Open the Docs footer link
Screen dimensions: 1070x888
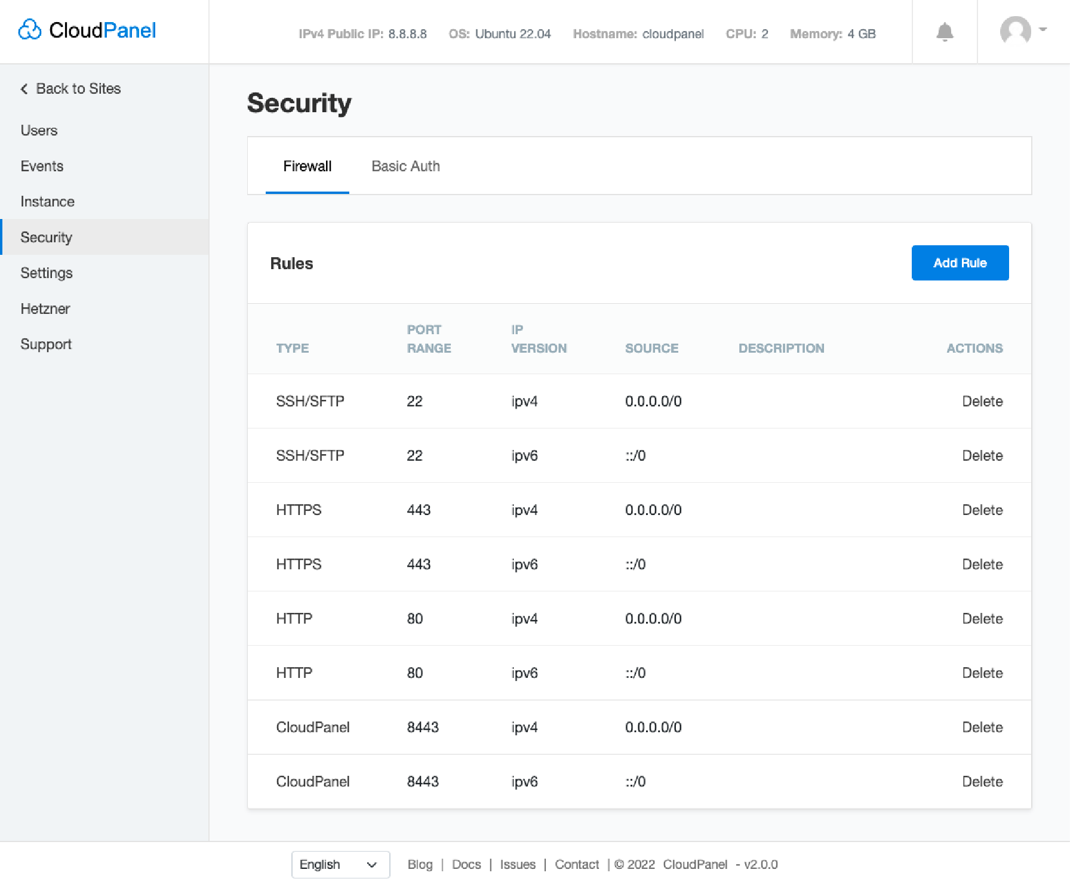coord(466,864)
